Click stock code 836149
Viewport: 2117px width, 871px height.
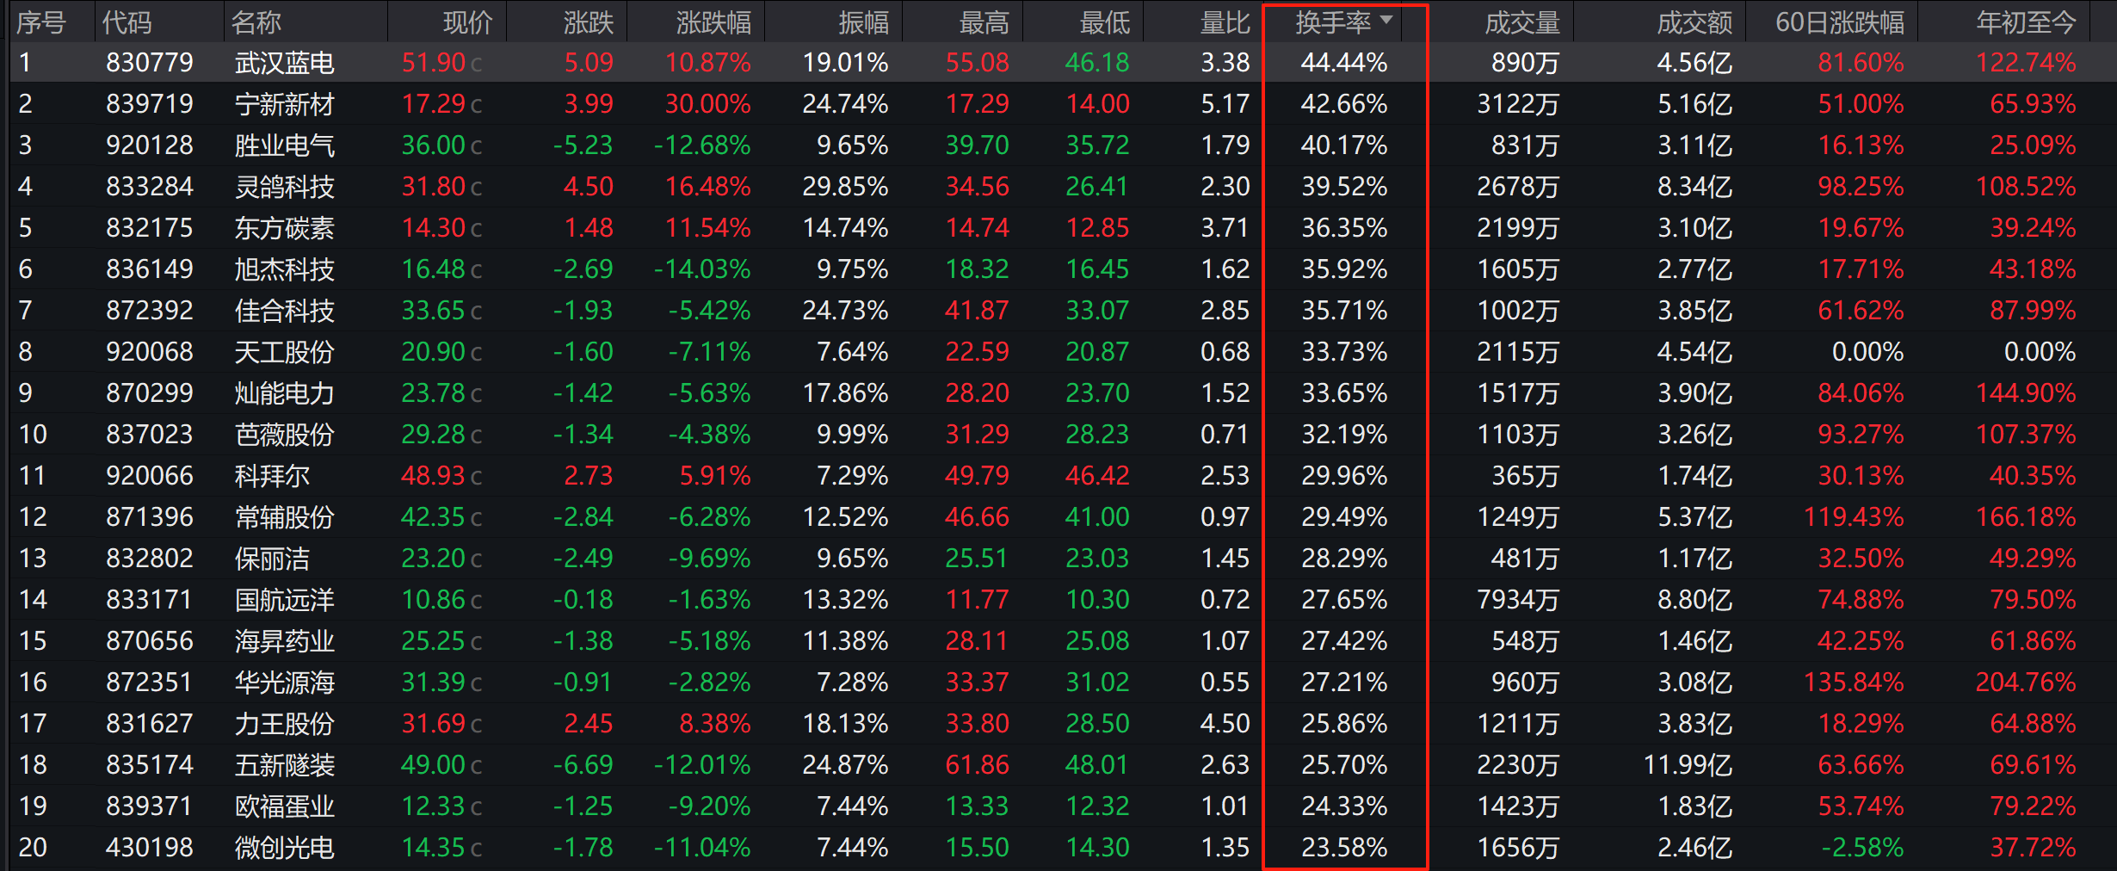(x=150, y=269)
